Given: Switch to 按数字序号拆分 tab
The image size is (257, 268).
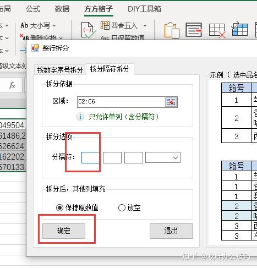Looking at the screenshot, I should (60, 70).
